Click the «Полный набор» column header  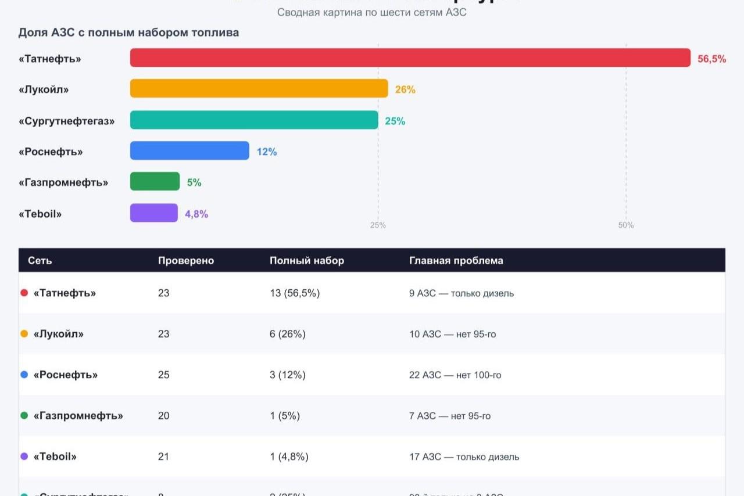click(307, 260)
